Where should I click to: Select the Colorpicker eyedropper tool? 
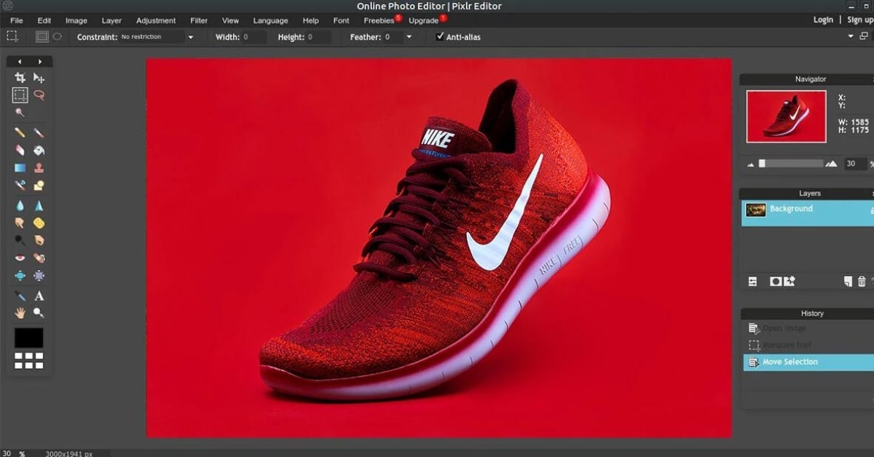(20, 295)
